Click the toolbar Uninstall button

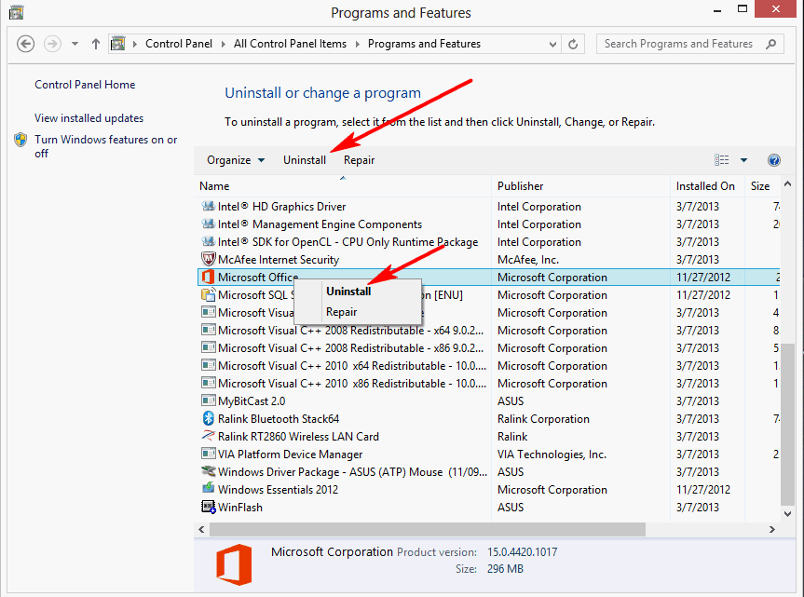[305, 160]
